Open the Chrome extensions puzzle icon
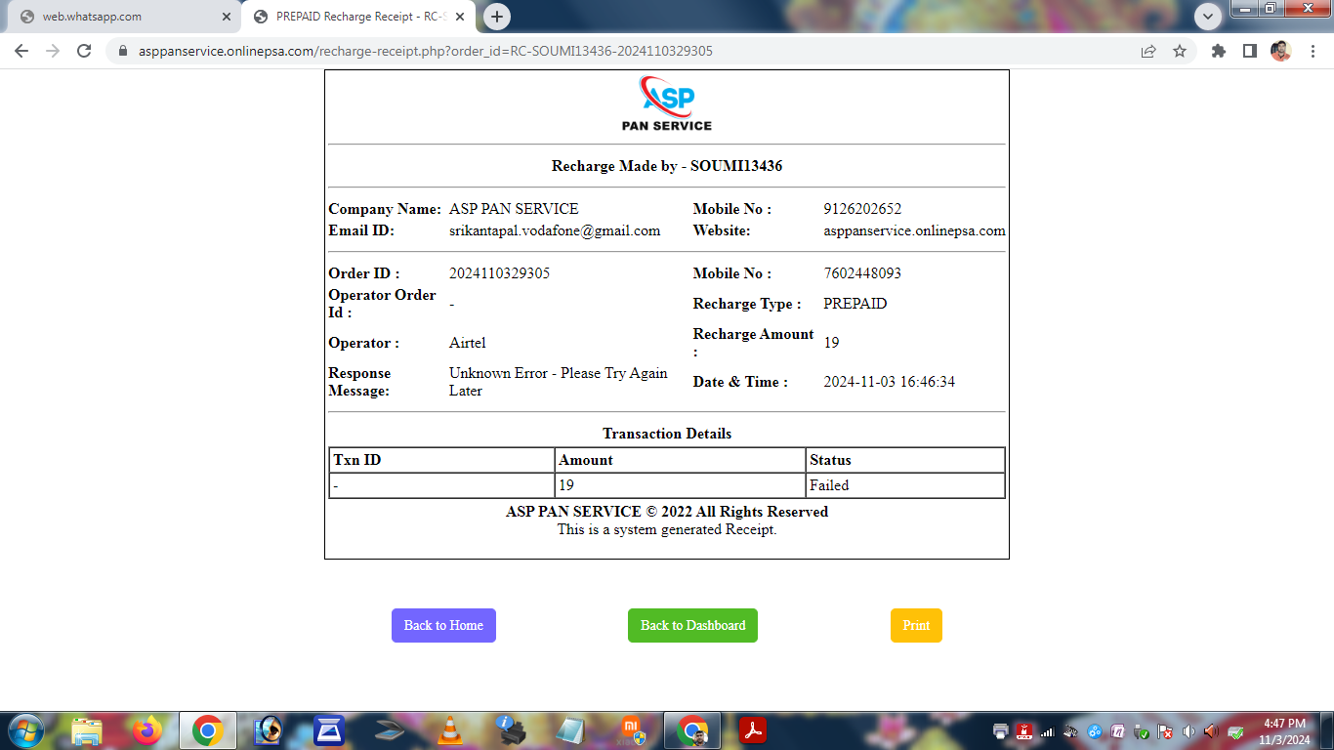 [1219, 51]
